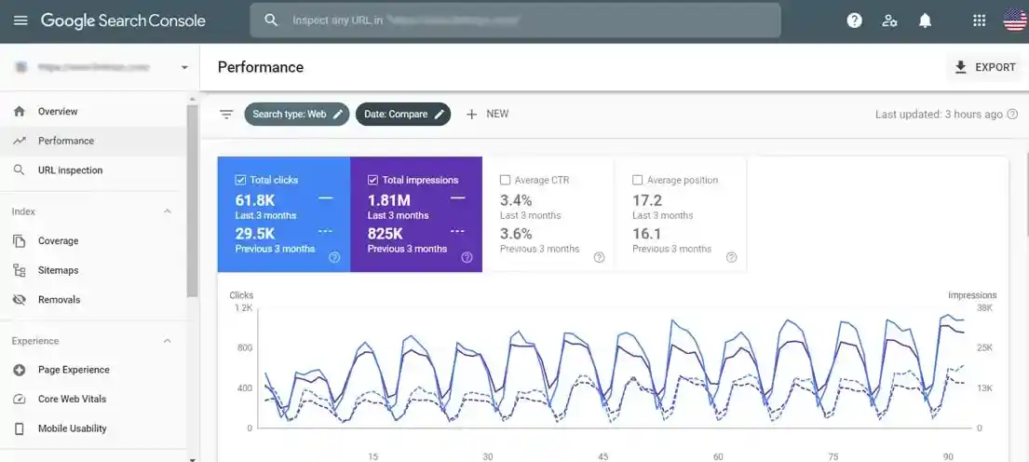
Task: Enable the Average CTR checkbox
Action: coord(506,180)
